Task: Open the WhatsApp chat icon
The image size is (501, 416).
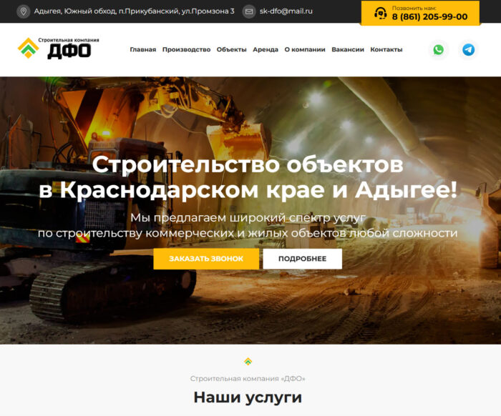Action: 438,49
